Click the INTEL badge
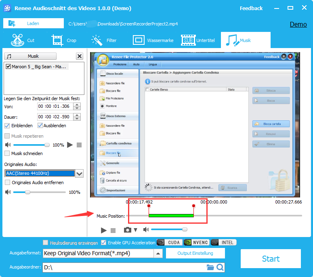The width and height of the screenshot is (313, 277). (224, 242)
